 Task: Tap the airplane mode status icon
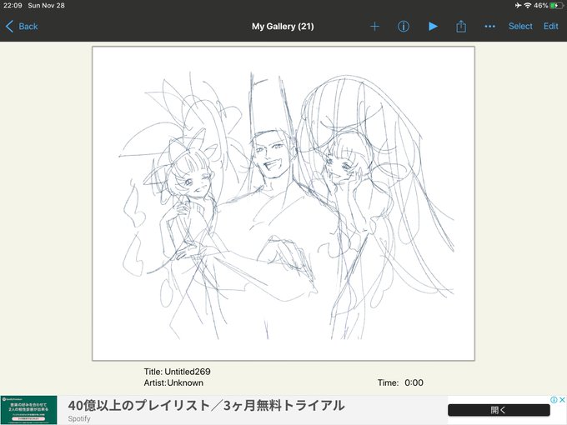pyautogui.click(x=518, y=6)
